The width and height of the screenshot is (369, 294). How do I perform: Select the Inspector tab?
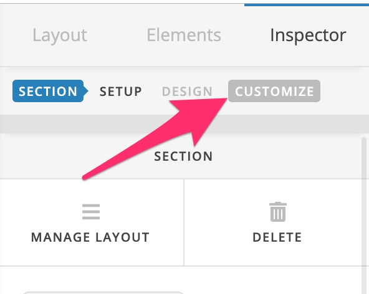(x=308, y=36)
